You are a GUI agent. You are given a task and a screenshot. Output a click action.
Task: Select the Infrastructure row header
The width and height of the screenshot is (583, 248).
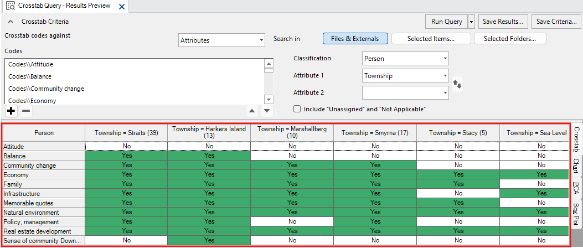point(44,194)
